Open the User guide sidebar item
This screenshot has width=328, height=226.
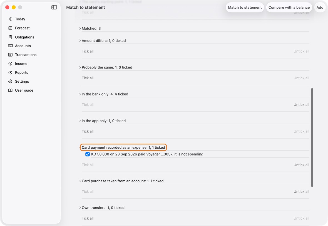[31, 90]
